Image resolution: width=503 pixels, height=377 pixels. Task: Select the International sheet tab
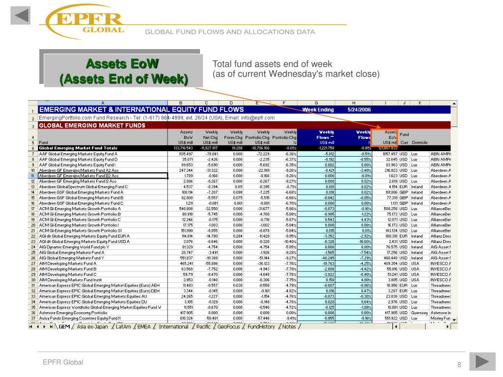[173, 326]
